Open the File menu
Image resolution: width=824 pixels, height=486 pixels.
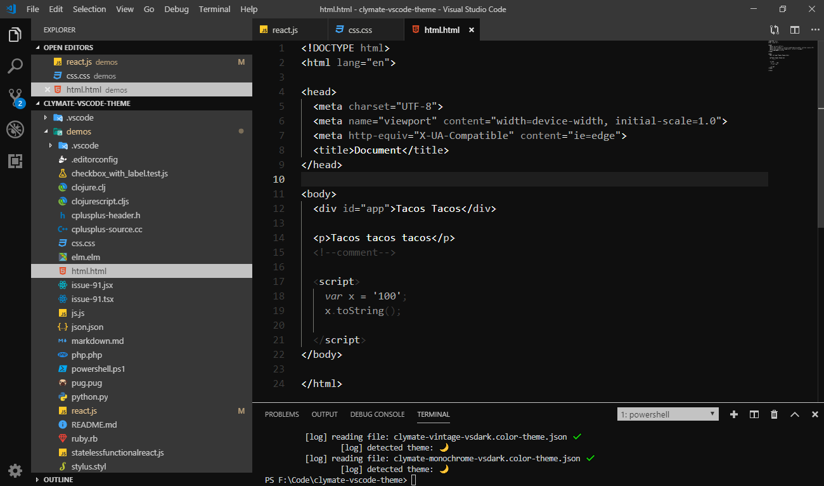tap(33, 9)
